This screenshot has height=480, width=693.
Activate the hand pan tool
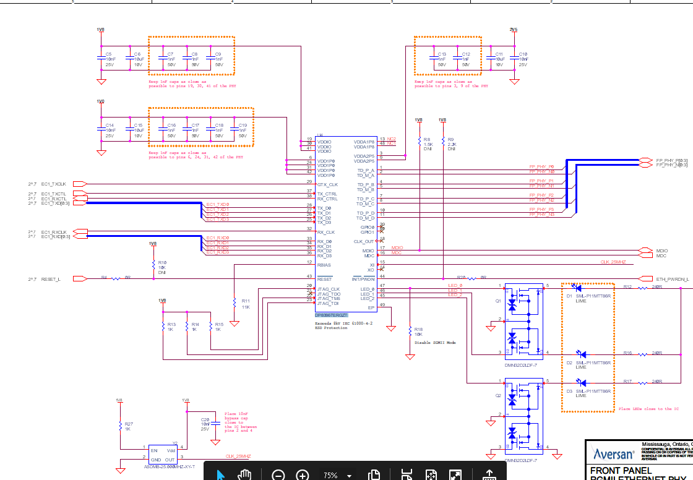click(x=244, y=475)
